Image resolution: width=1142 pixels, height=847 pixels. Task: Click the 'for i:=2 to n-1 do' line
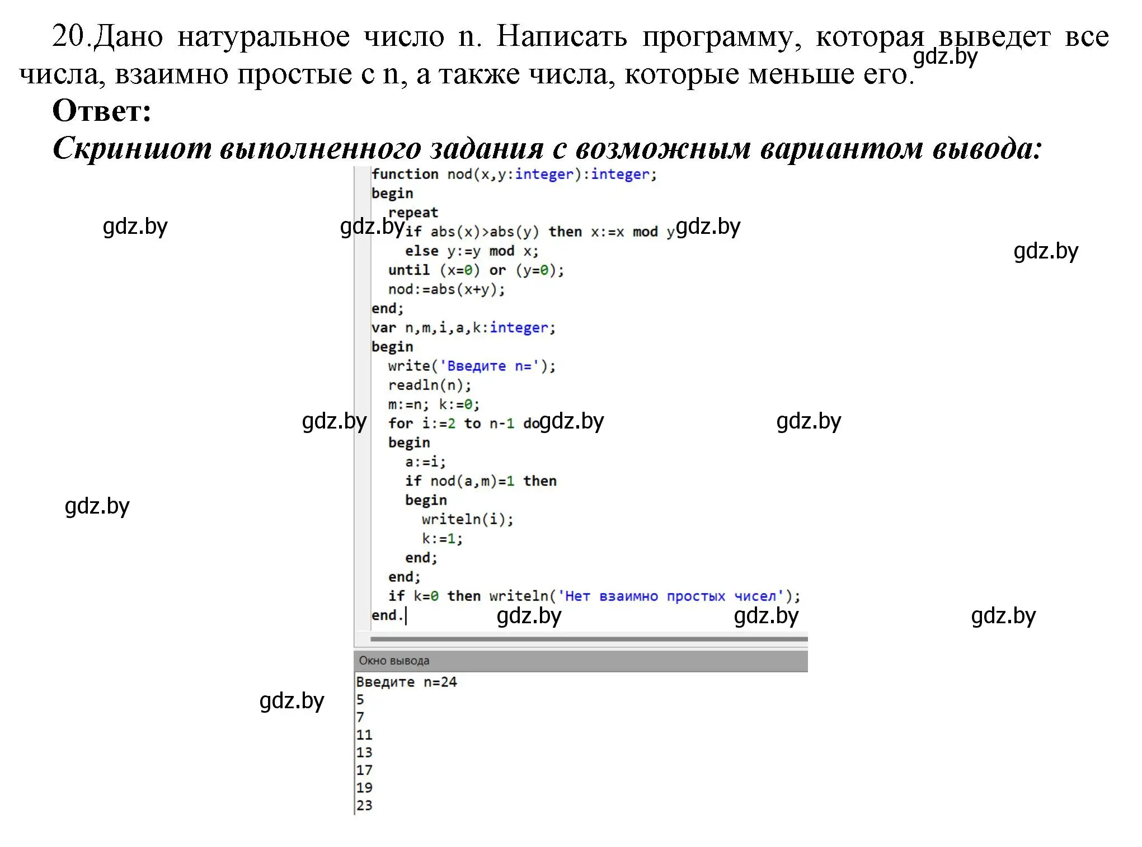coord(463,423)
